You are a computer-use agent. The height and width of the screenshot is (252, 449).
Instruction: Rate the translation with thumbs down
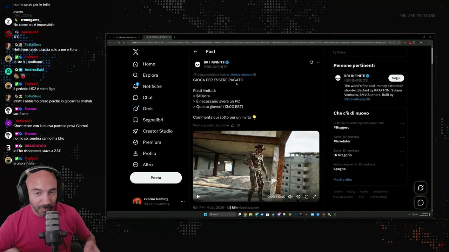click(x=239, y=125)
